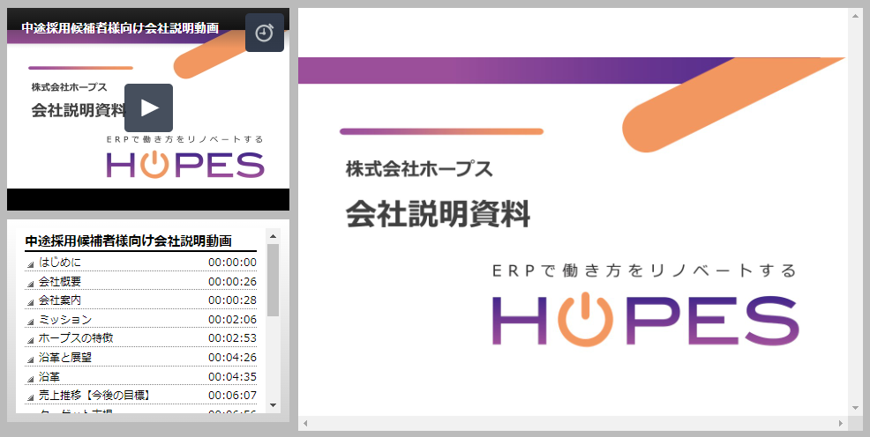This screenshot has width=870, height=437.
Task: Click the marker icon beside 売上推移
Action: pyautogui.click(x=31, y=398)
